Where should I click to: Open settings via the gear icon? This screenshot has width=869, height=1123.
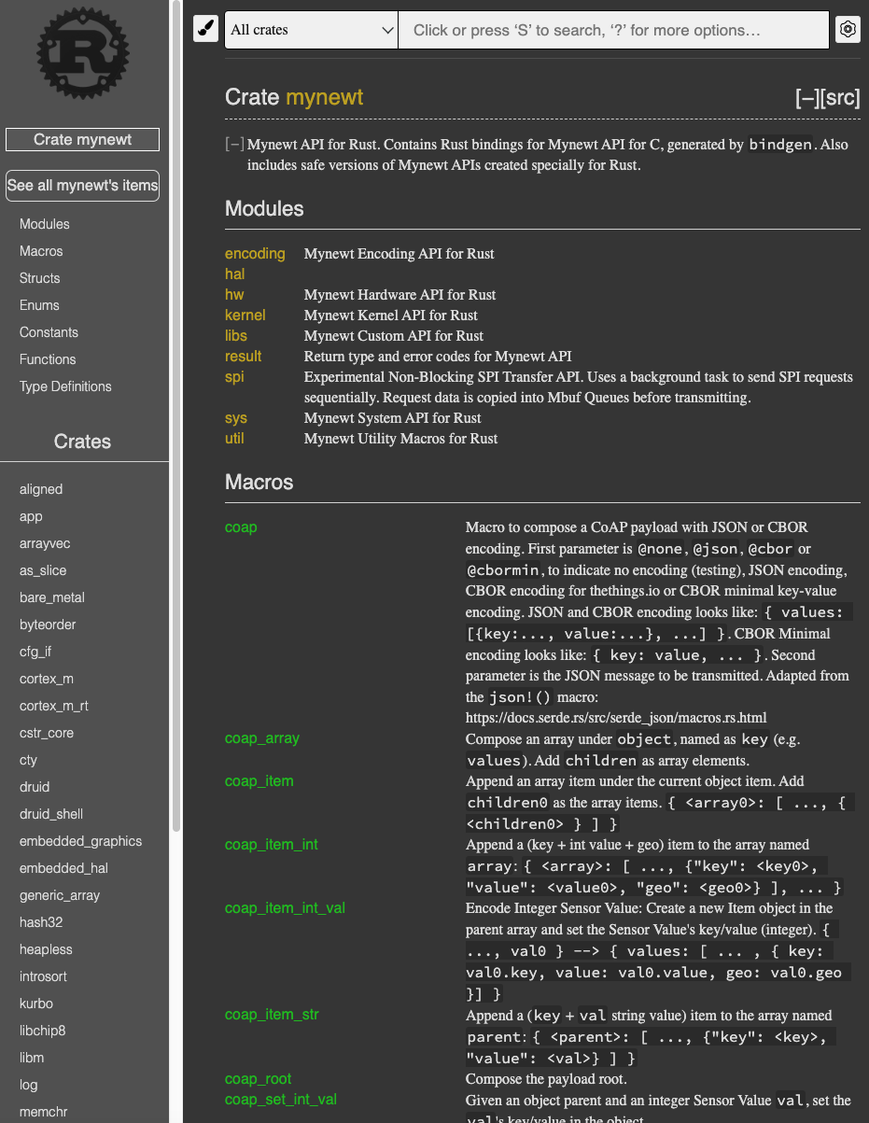(847, 30)
